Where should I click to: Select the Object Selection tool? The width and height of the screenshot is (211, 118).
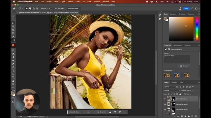[x=13, y=26]
